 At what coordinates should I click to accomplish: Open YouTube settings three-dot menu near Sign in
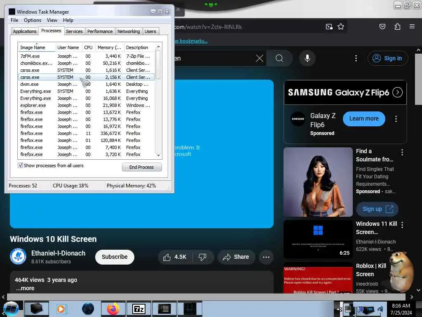point(356,58)
